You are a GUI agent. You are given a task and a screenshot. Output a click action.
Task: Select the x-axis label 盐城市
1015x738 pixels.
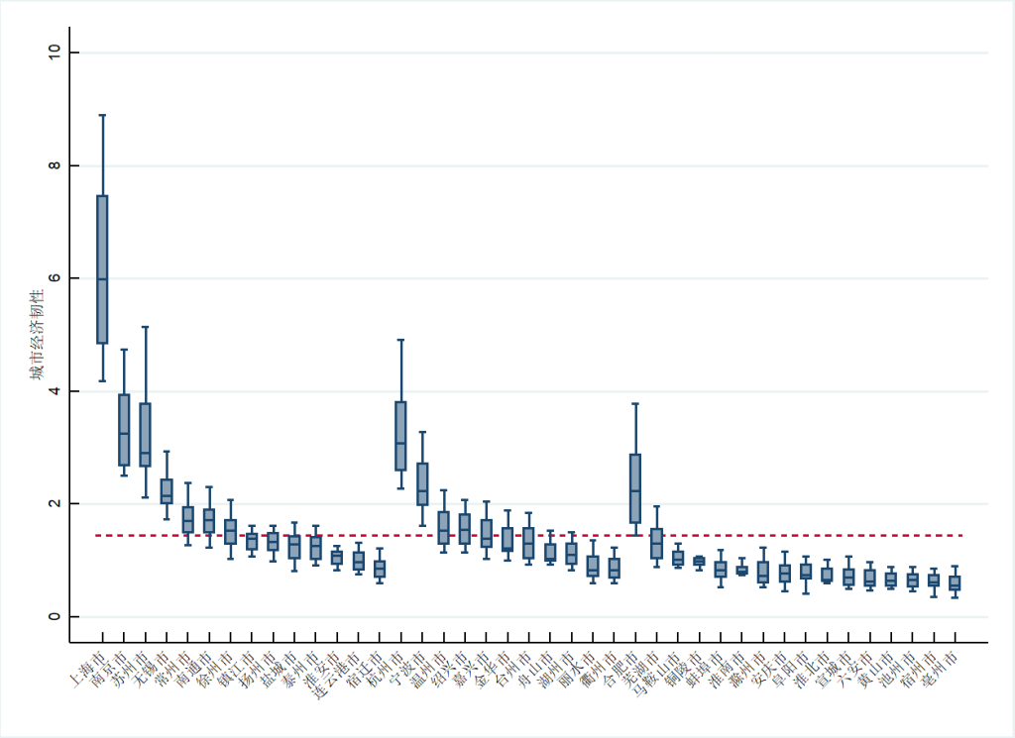pyautogui.click(x=280, y=670)
